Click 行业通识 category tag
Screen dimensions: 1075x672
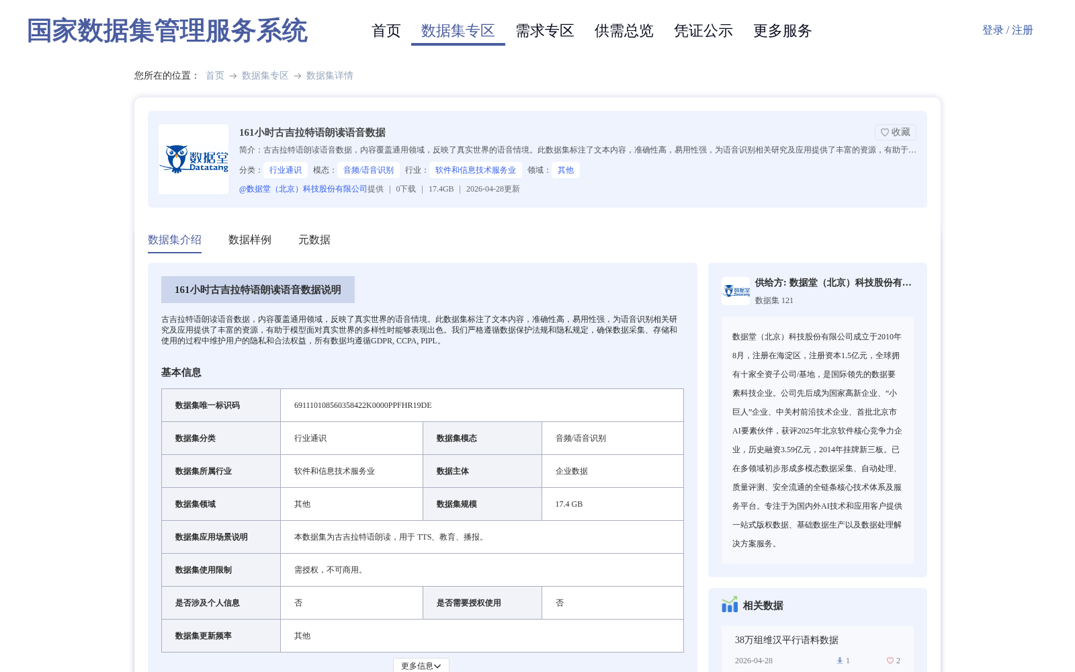286,170
